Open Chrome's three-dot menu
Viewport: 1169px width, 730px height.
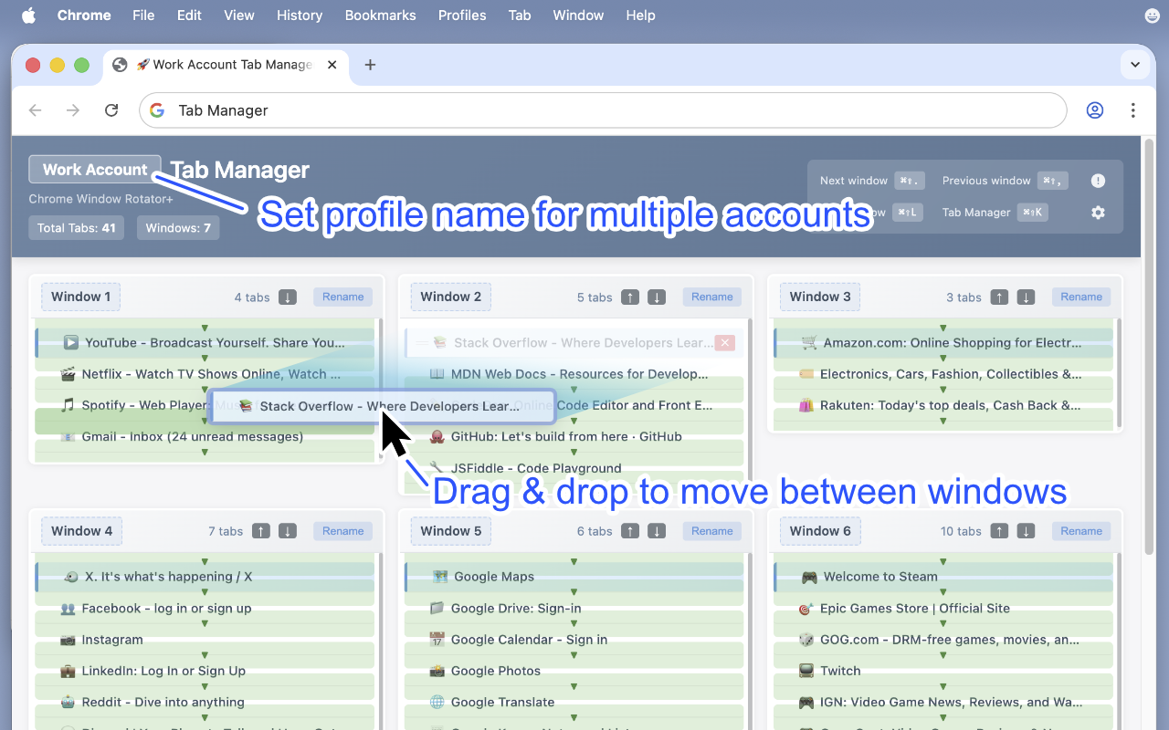click(x=1132, y=110)
